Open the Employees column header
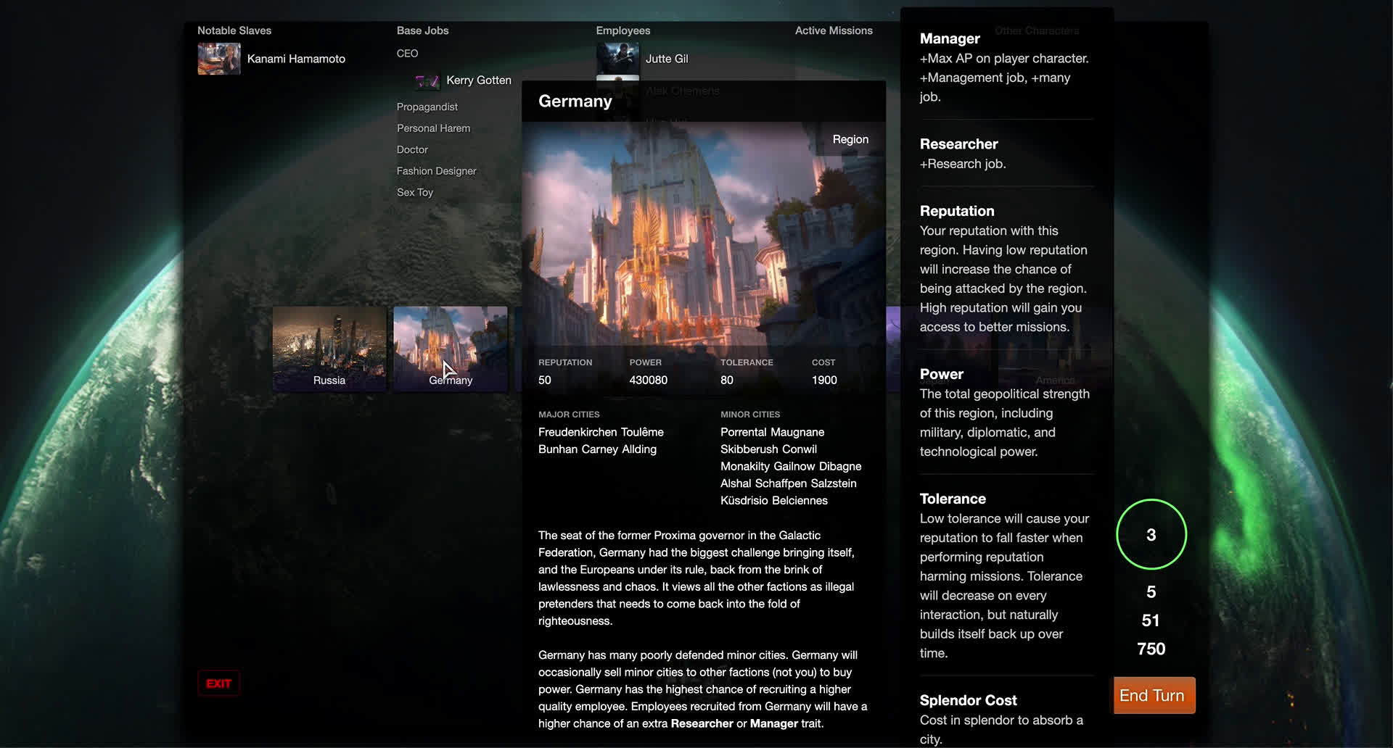 tap(622, 30)
